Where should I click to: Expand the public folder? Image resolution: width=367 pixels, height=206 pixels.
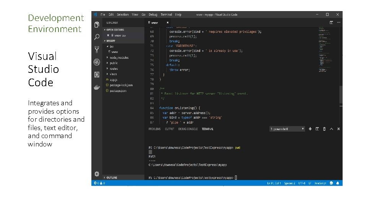pyautogui.click(x=123, y=63)
